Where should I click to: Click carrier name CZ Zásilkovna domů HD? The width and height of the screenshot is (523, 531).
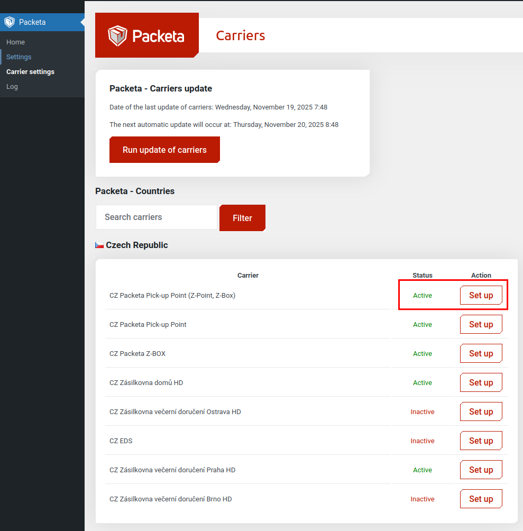coord(146,383)
